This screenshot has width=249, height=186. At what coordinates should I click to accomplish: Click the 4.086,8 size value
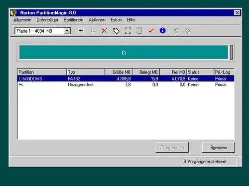[124, 79]
